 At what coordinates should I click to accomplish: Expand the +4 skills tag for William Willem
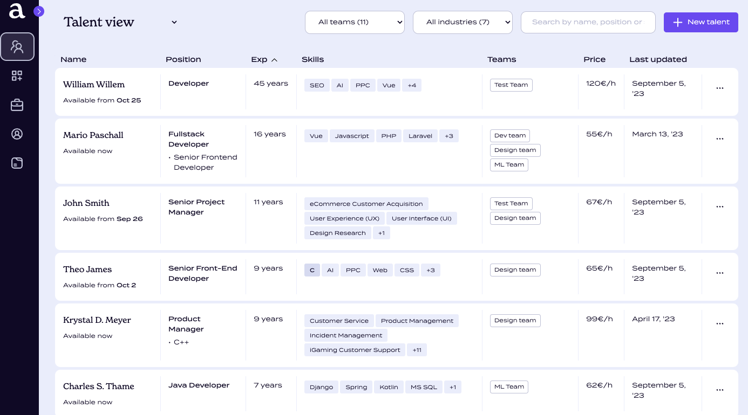pyautogui.click(x=412, y=85)
